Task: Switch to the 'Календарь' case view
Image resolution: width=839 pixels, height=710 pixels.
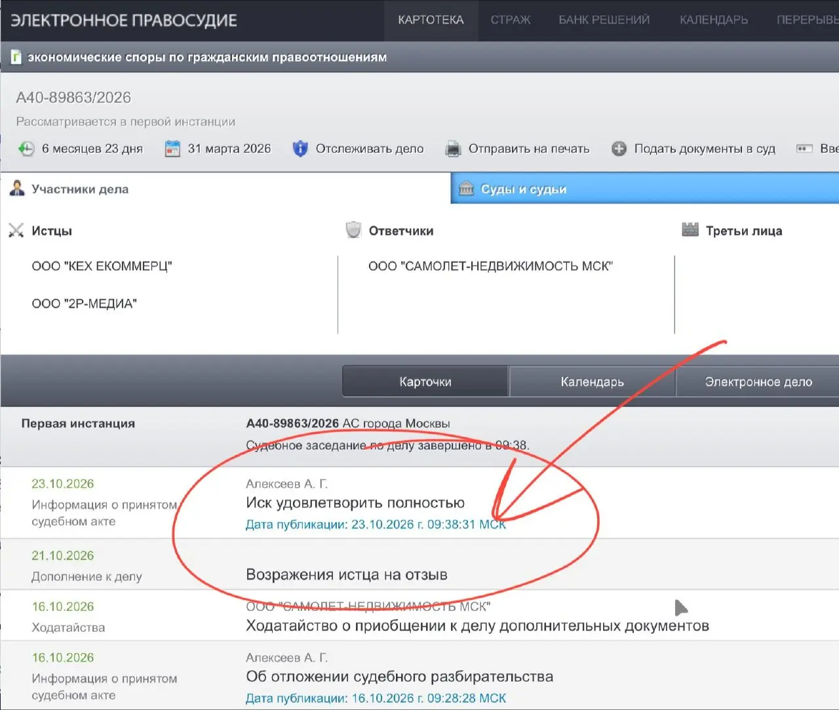Action: [592, 382]
